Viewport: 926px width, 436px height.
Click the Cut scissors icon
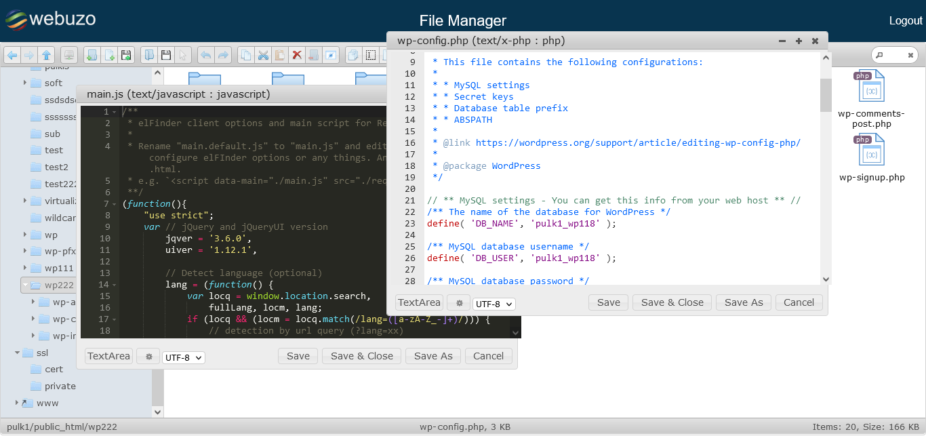(x=263, y=55)
